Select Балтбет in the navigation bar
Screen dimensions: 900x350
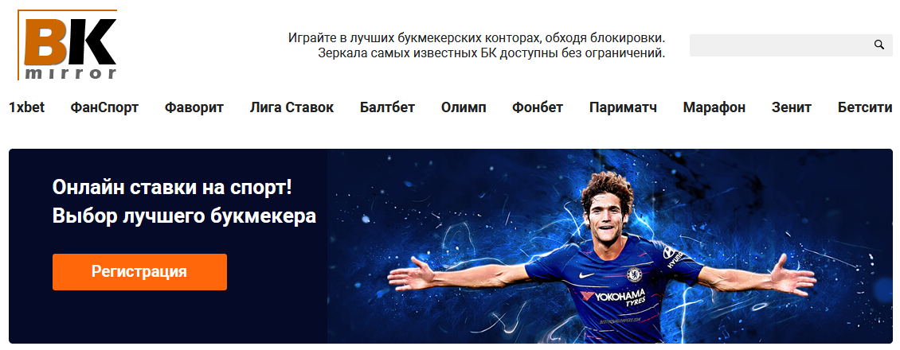pos(387,107)
